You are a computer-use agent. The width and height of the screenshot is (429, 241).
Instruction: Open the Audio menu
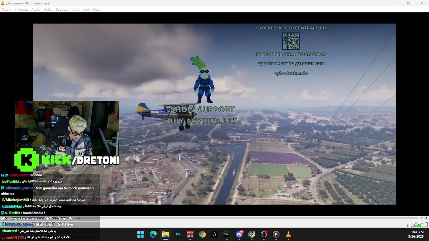36,9
